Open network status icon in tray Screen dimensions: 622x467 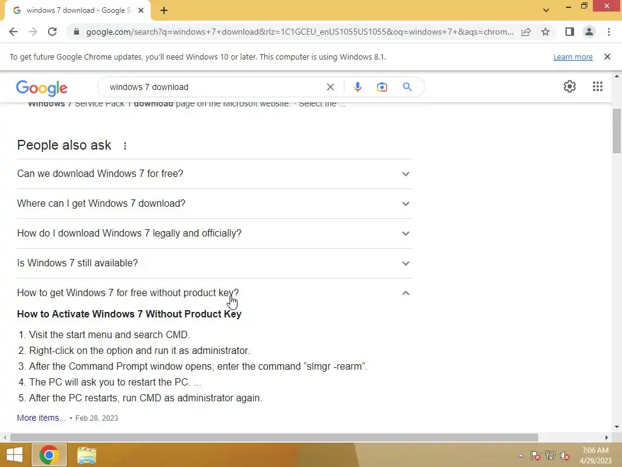pos(550,455)
